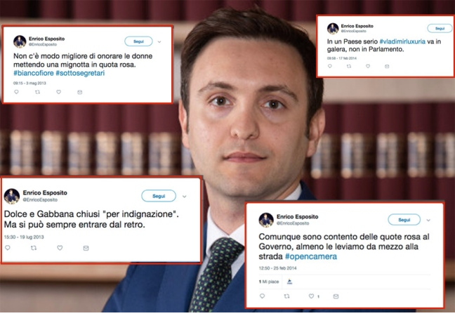Like the opencamera tweet with 1 like
Viewport: 455px width, 316px height.
311,296
